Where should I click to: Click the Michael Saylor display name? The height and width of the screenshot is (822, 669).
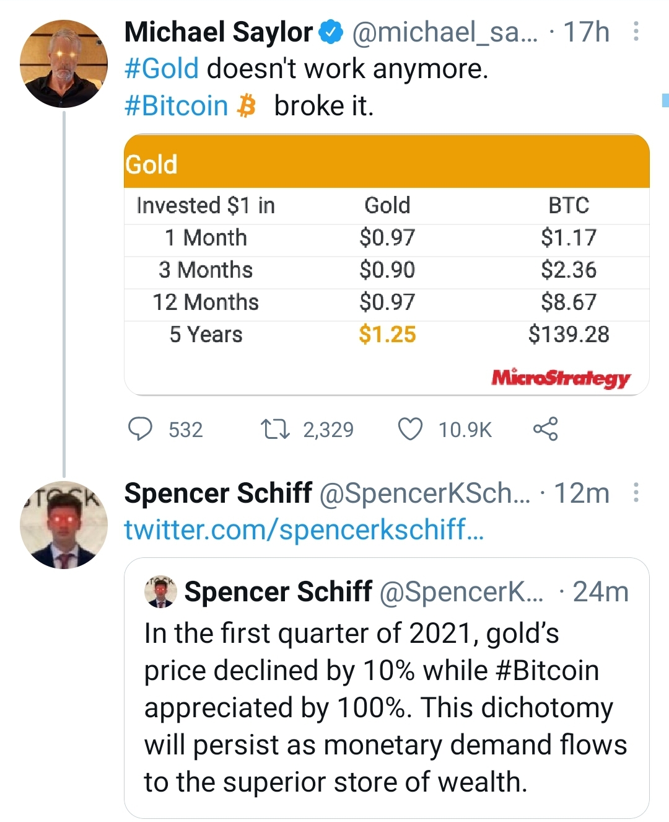(219, 32)
